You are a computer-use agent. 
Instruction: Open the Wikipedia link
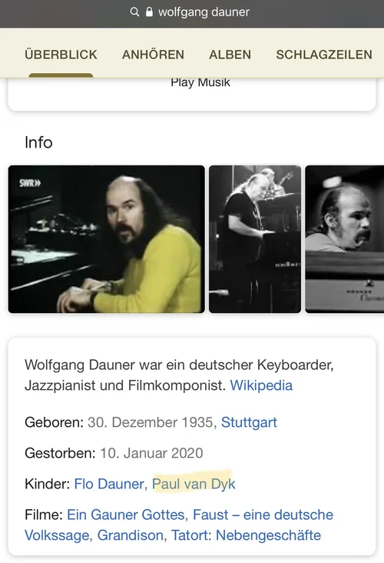[261, 385]
